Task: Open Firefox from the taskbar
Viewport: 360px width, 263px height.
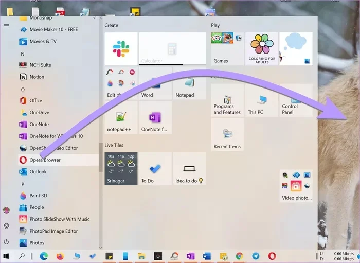Action: click(x=60, y=256)
